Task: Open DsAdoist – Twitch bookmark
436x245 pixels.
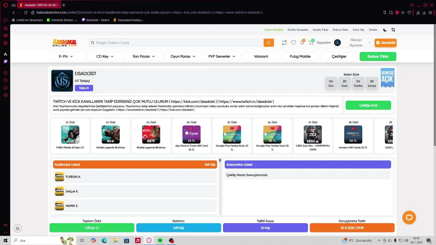Action: click(96, 20)
